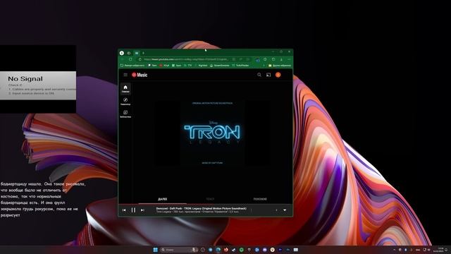
Task: Open Explore in the sidebar
Action: click(x=125, y=102)
